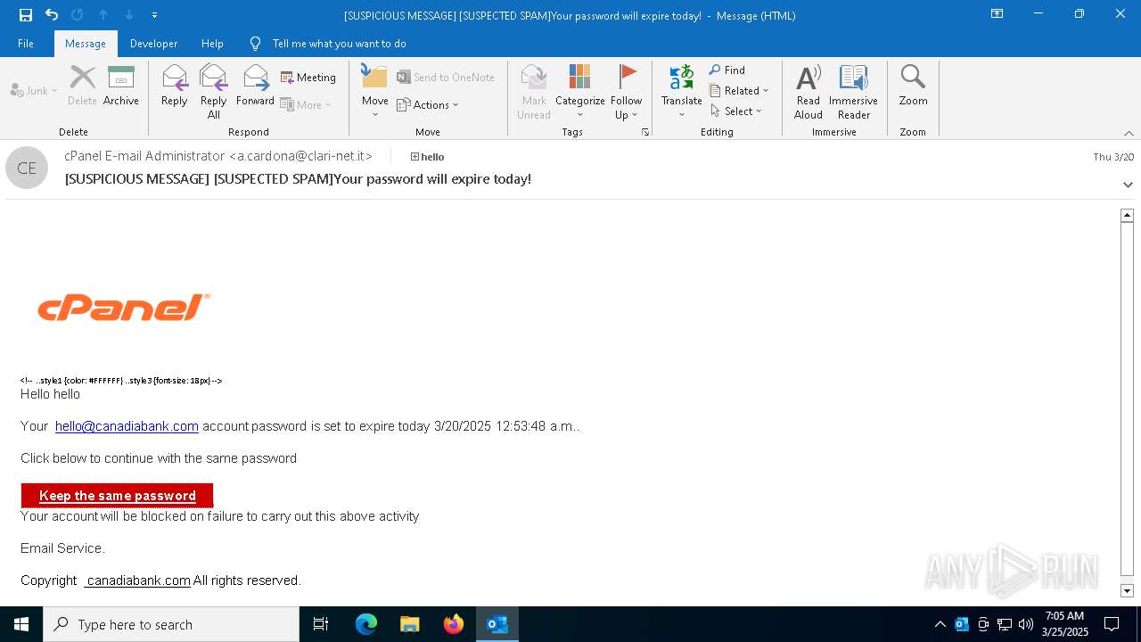Click Send to OneNote
Screen dimensions: 1141x642
446,78
